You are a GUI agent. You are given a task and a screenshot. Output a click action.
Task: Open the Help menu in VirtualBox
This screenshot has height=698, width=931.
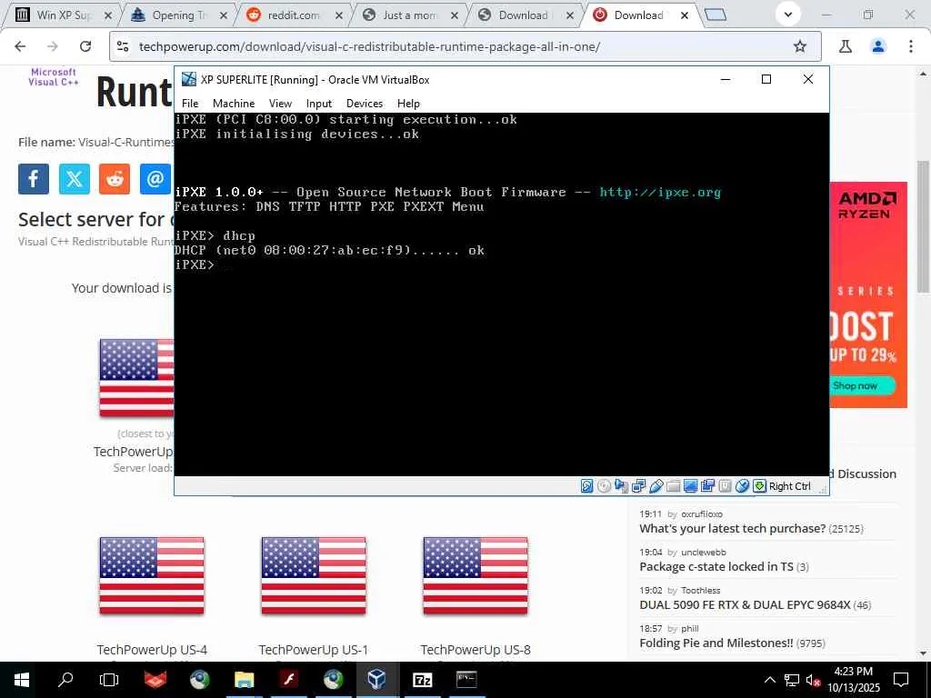408,104
